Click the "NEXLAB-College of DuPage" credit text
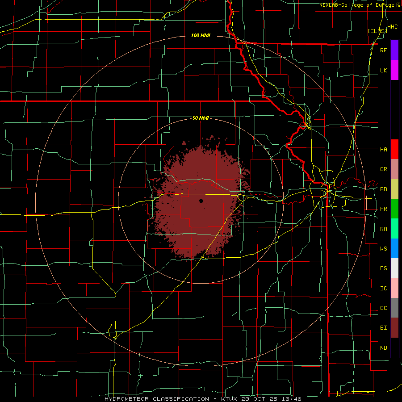402x402 pixels. [x=356, y=5]
